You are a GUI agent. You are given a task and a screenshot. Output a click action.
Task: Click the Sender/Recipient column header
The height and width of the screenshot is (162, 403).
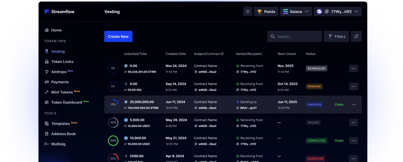(249, 54)
